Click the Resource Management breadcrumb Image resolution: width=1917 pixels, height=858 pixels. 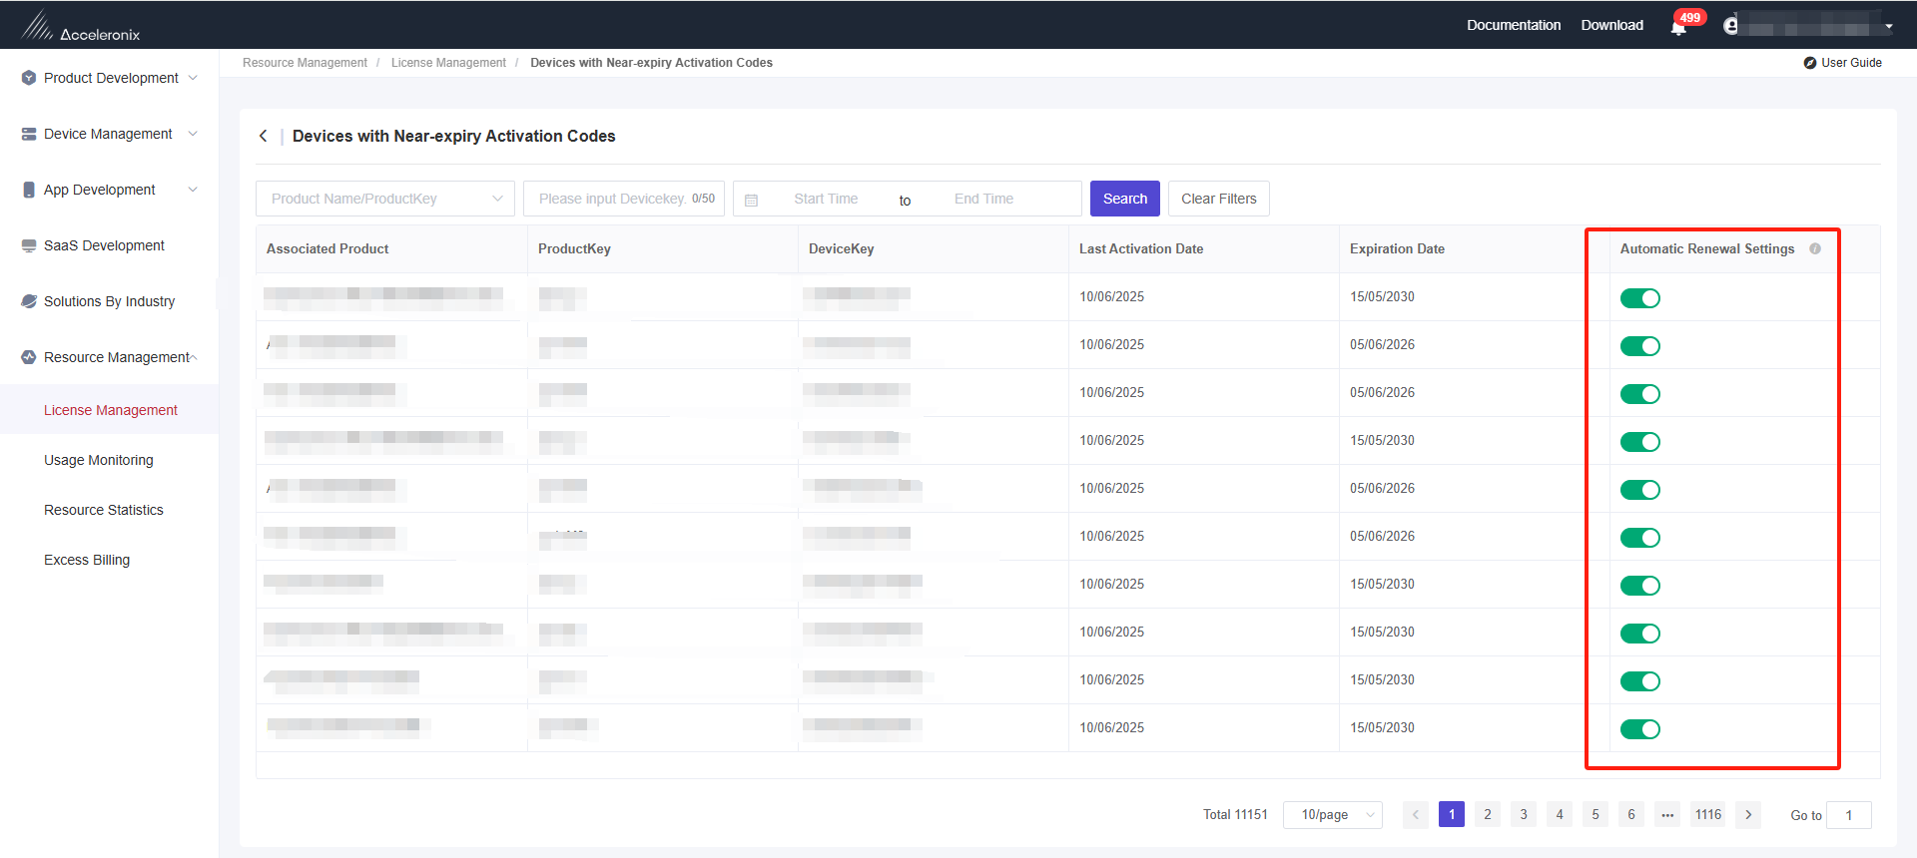click(305, 63)
